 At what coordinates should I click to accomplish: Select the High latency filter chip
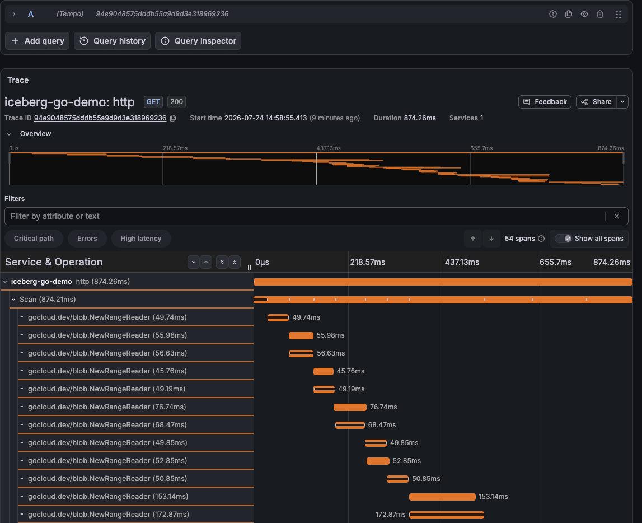(x=141, y=239)
